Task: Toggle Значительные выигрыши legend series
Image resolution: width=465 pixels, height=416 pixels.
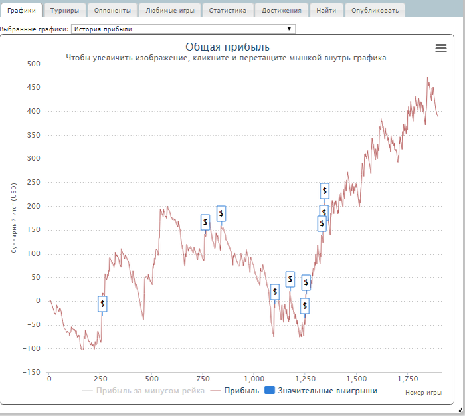Action: (321, 391)
